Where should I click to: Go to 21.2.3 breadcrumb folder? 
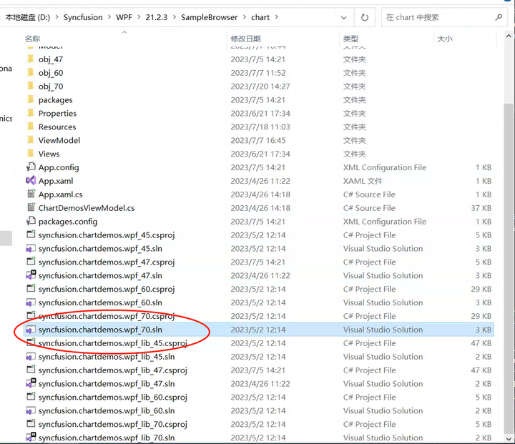[x=157, y=17]
